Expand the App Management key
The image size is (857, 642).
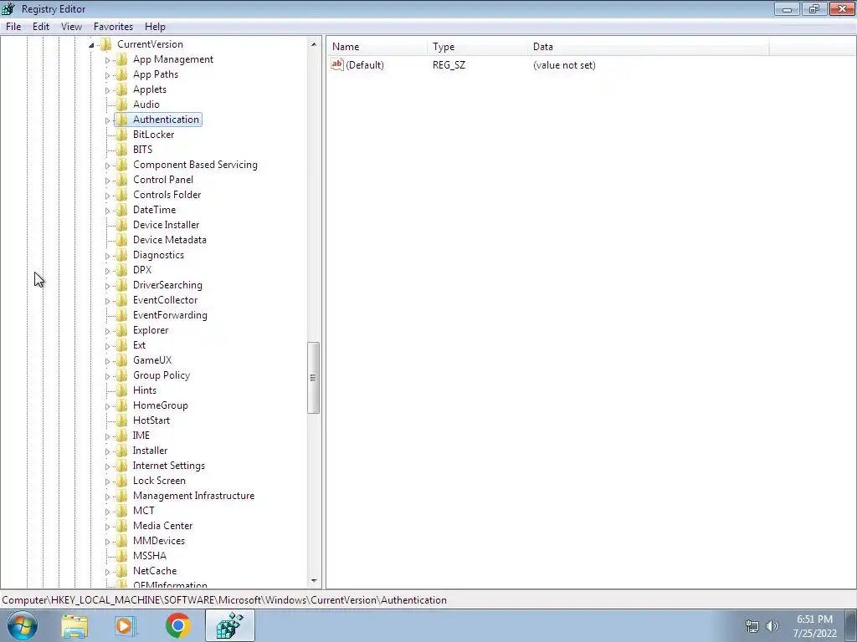(x=107, y=60)
